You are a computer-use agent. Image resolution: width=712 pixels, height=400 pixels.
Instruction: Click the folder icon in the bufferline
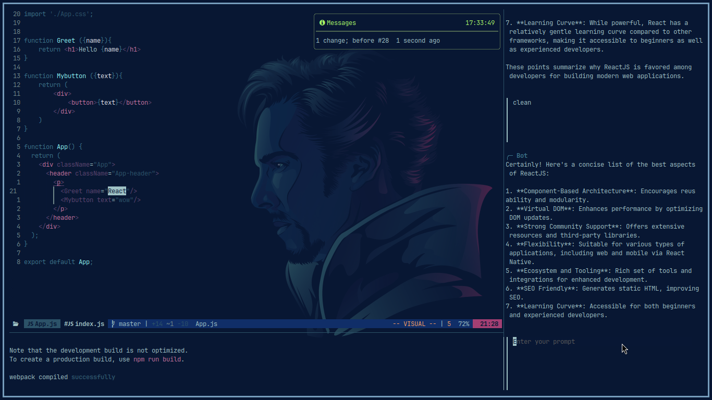[x=16, y=324]
